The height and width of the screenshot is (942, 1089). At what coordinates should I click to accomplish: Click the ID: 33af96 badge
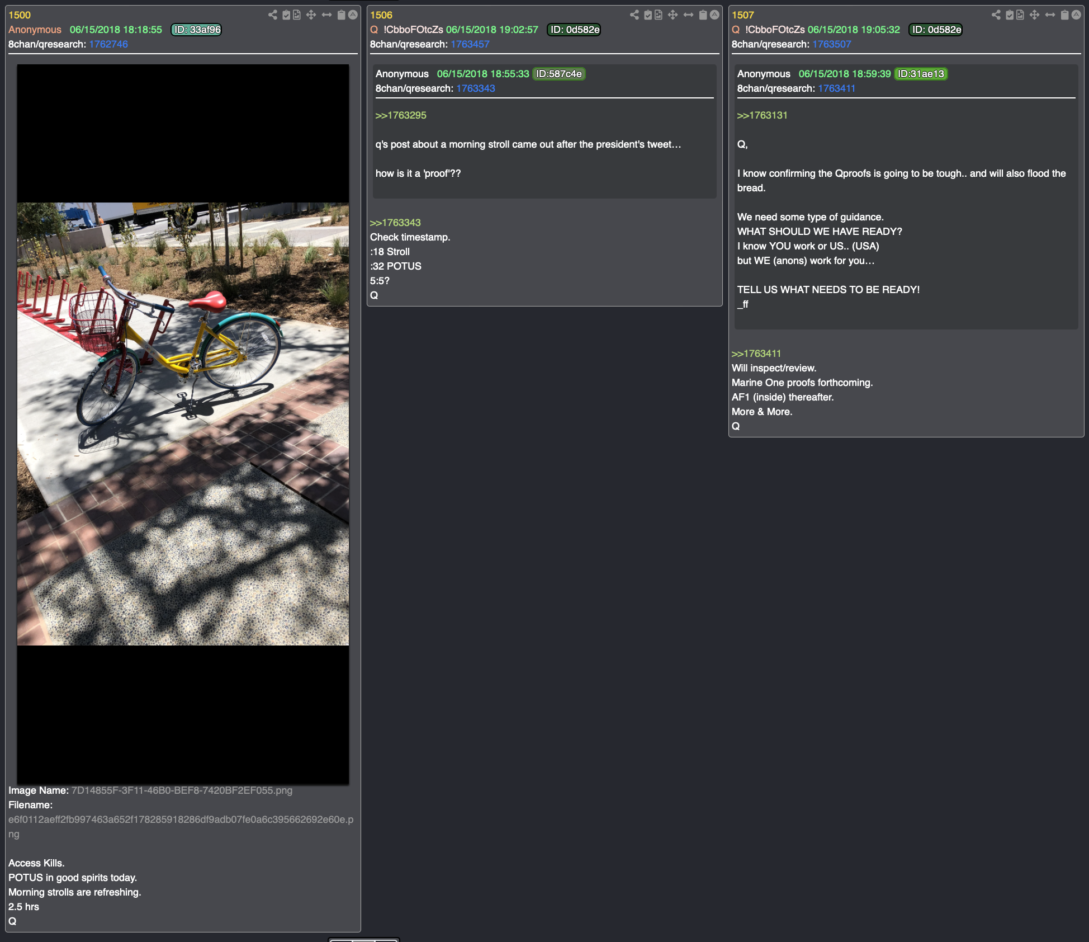pos(196,30)
